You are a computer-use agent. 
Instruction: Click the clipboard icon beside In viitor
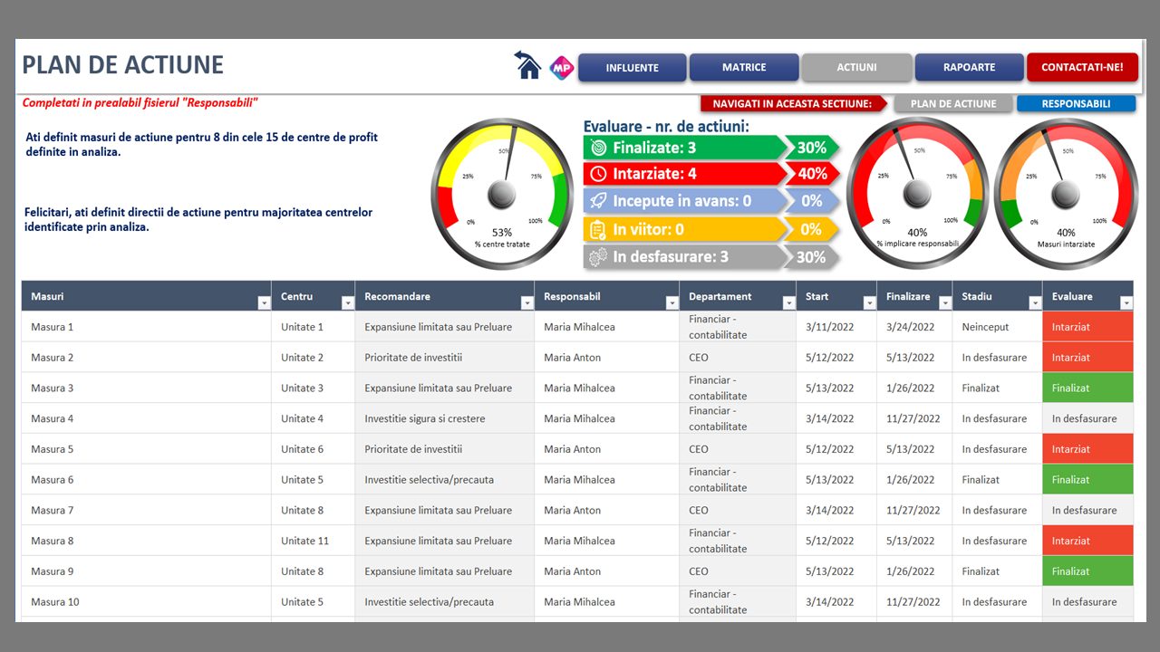(598, 229)
